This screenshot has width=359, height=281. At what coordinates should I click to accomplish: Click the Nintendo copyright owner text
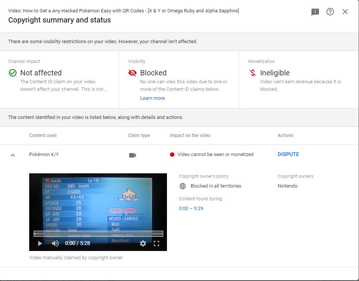click(287, 186)
